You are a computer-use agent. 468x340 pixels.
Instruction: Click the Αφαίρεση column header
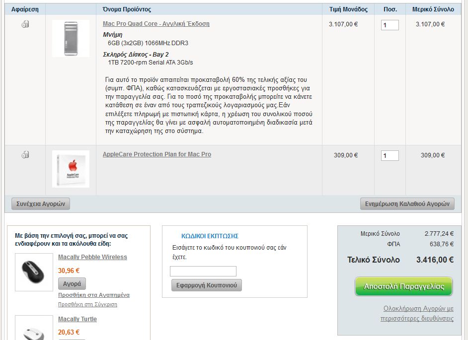point(25,9)
